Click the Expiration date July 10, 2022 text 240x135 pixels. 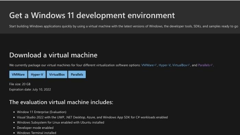coord(30,89)
